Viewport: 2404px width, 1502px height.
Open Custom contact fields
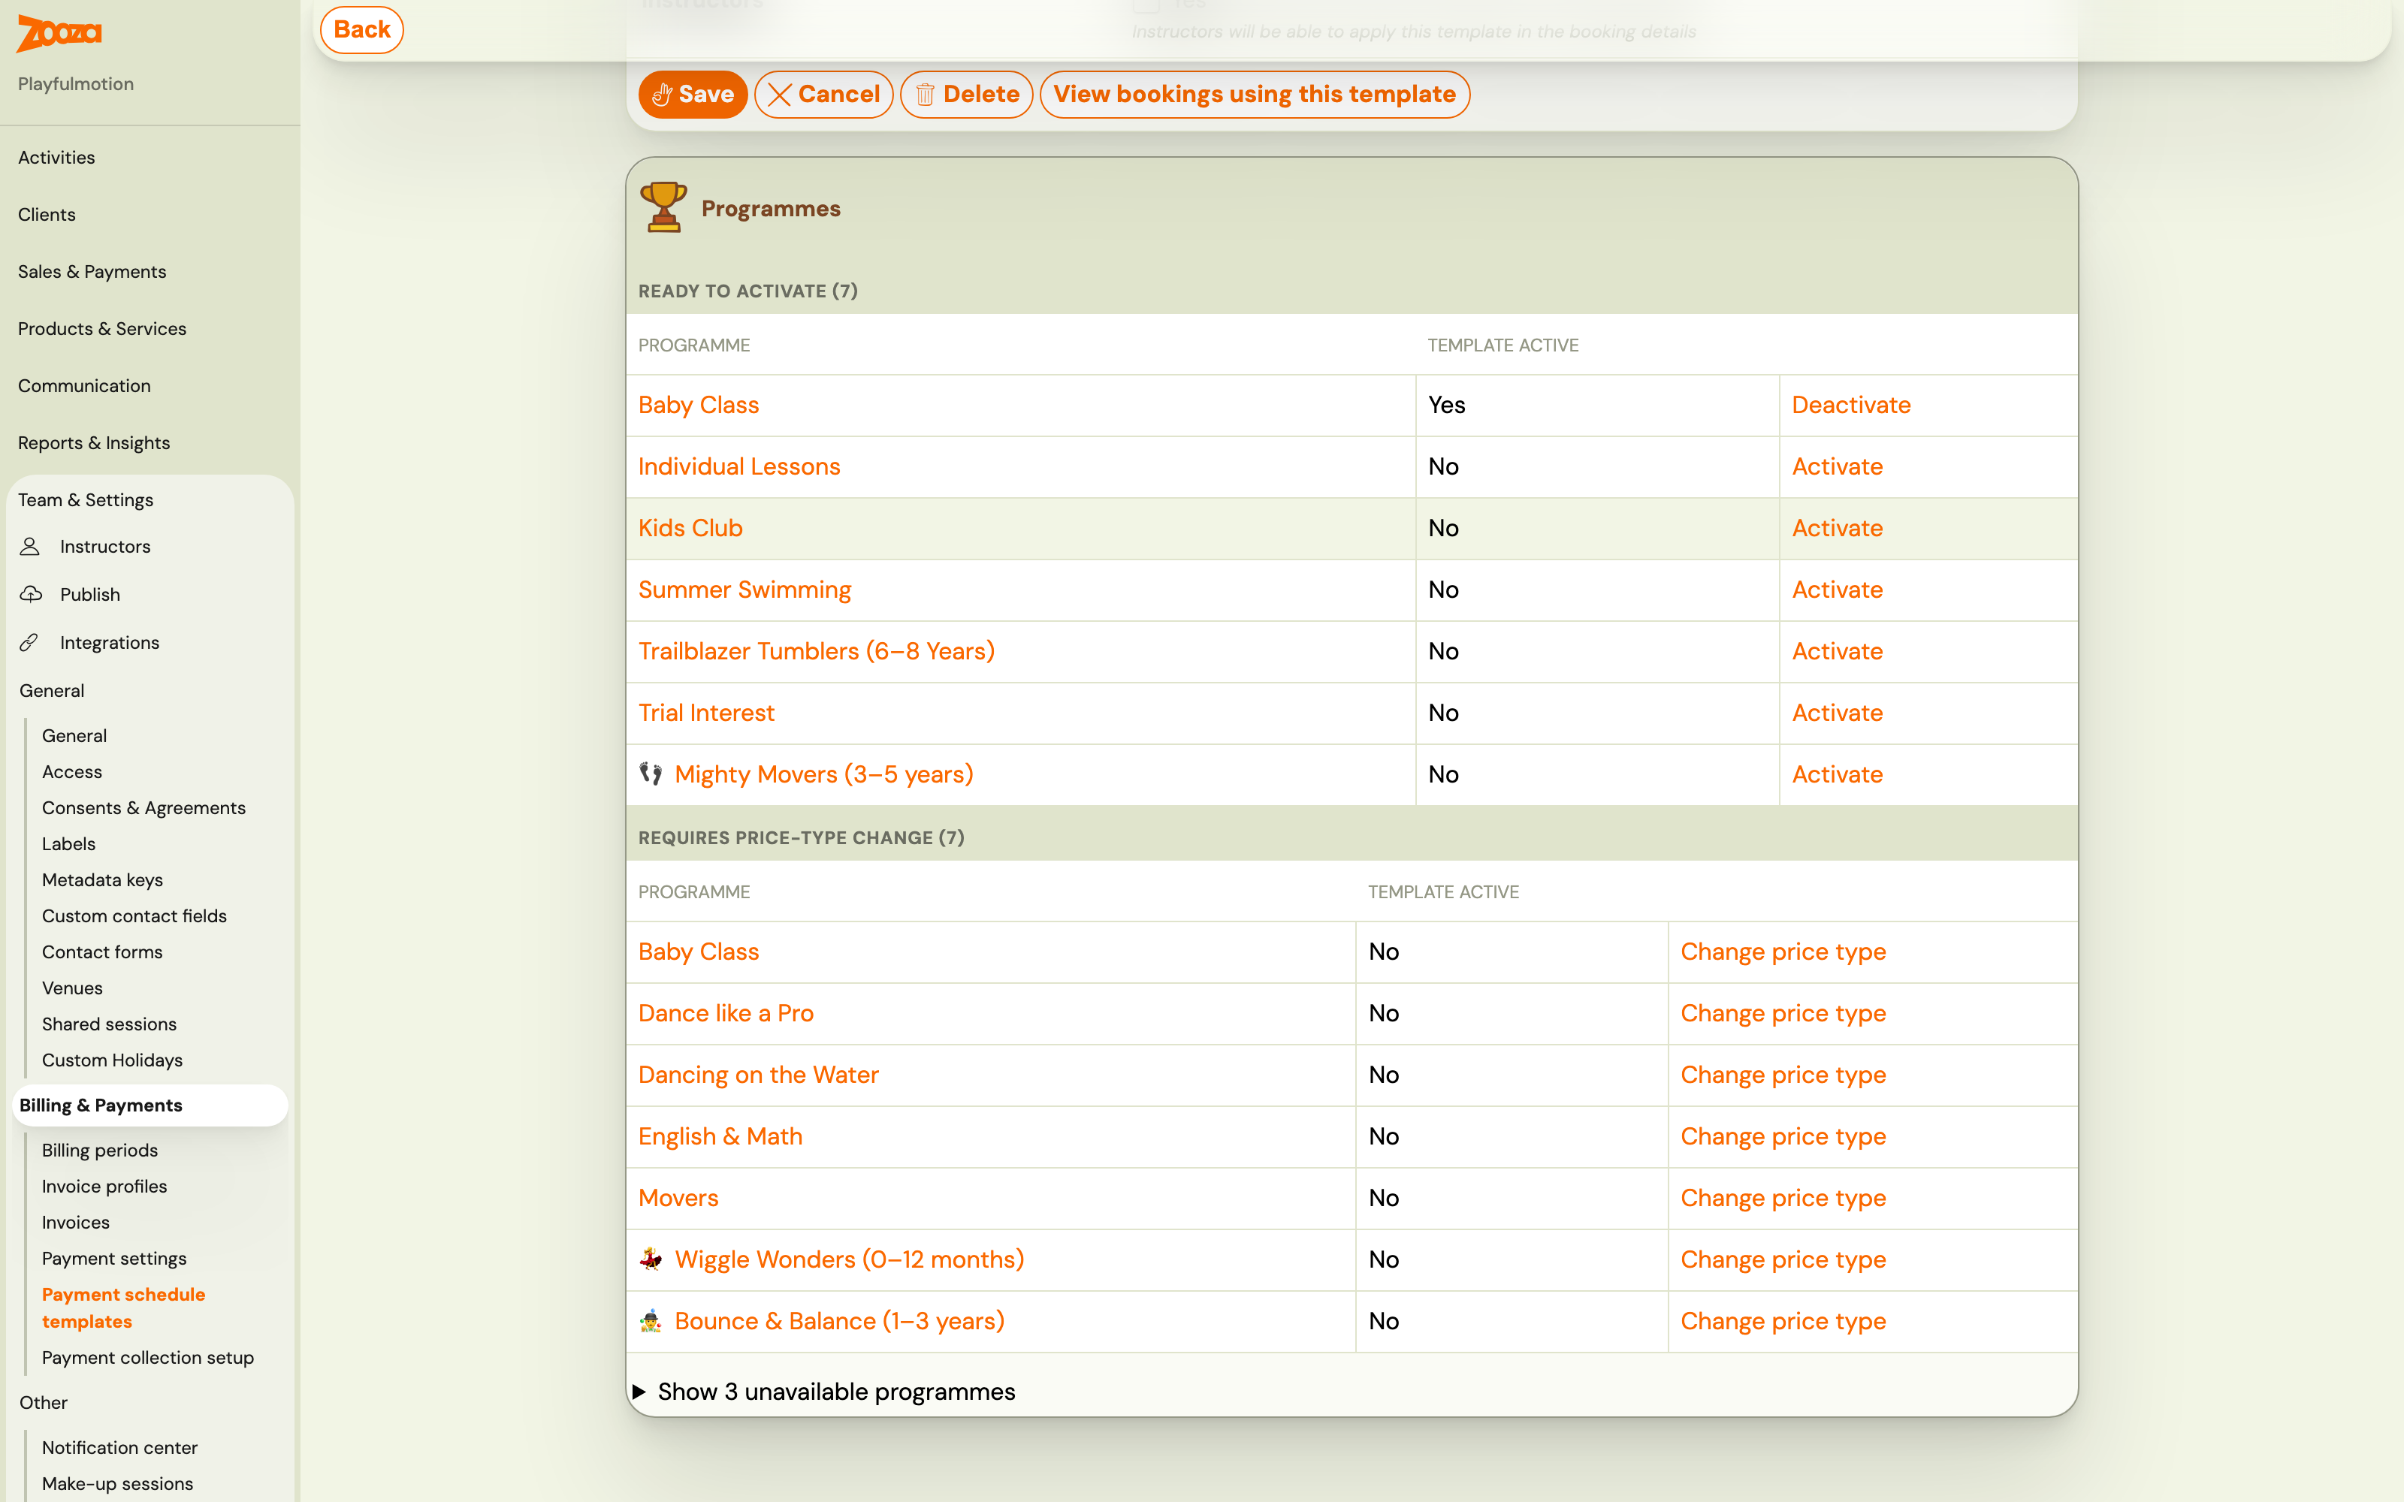134,916
